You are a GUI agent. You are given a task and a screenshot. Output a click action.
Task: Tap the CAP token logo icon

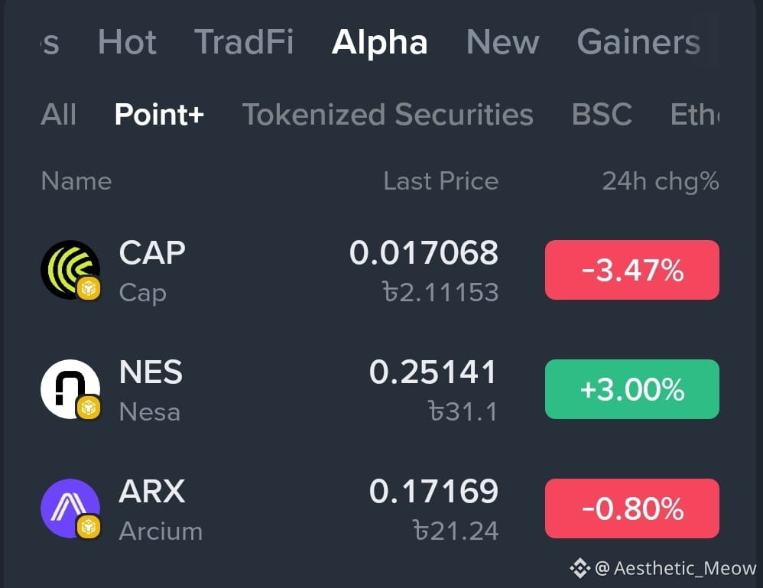click(70, 270)
